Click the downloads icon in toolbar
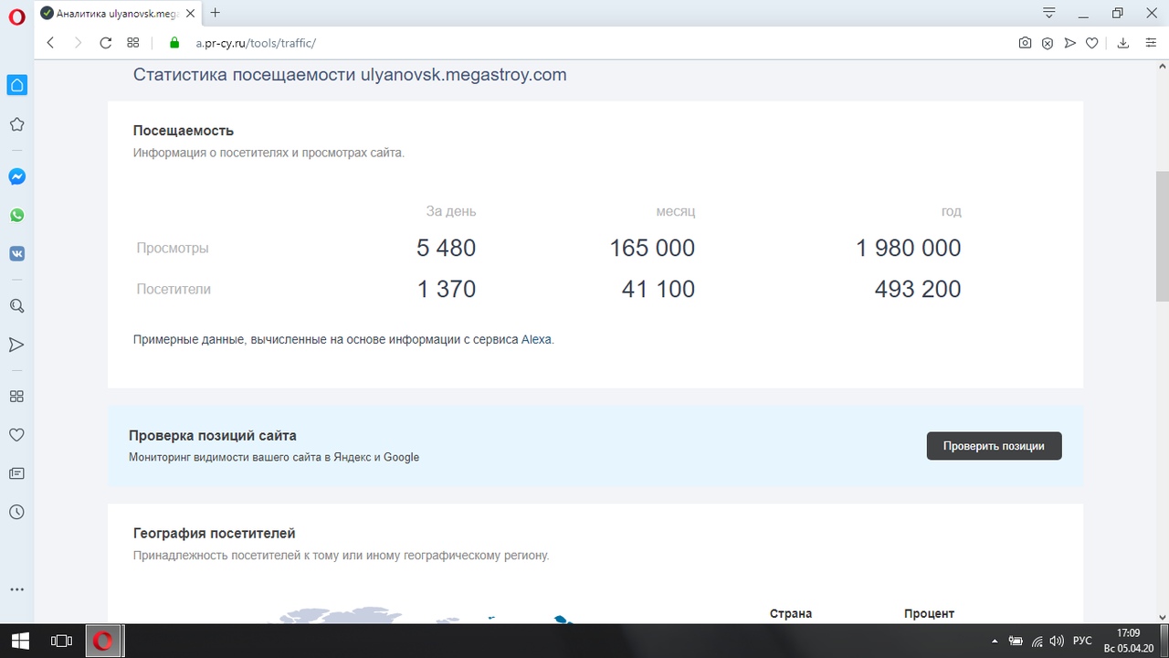The height and width of the screenshot is (658, 1169). 1123,43
